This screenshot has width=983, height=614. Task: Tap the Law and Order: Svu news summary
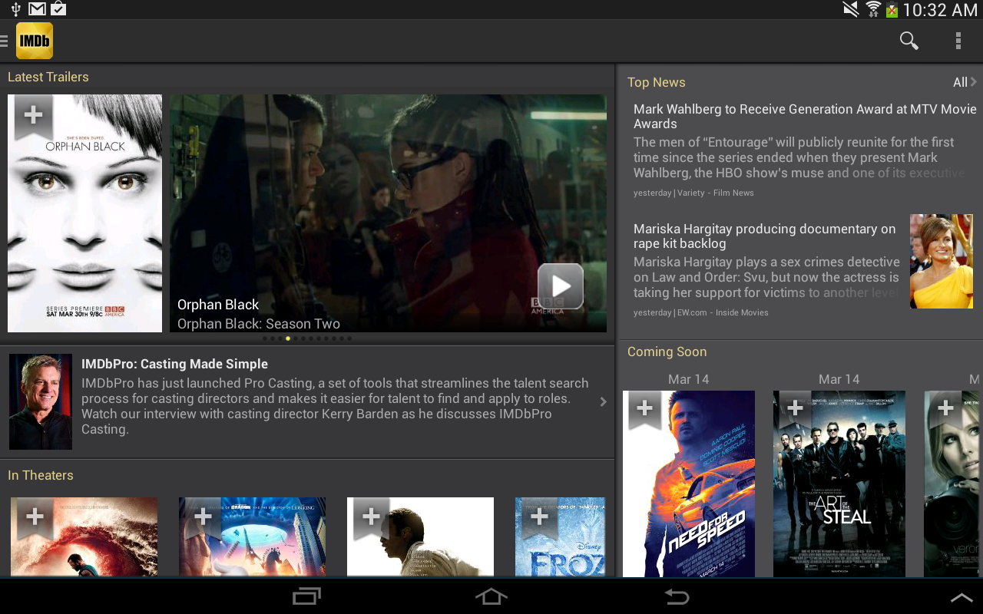pos(766,277)
